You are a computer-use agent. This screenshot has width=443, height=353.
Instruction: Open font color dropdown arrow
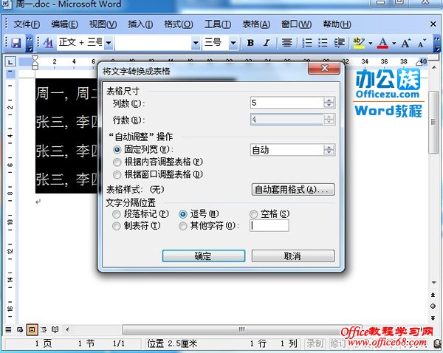[x=394, y=44]
